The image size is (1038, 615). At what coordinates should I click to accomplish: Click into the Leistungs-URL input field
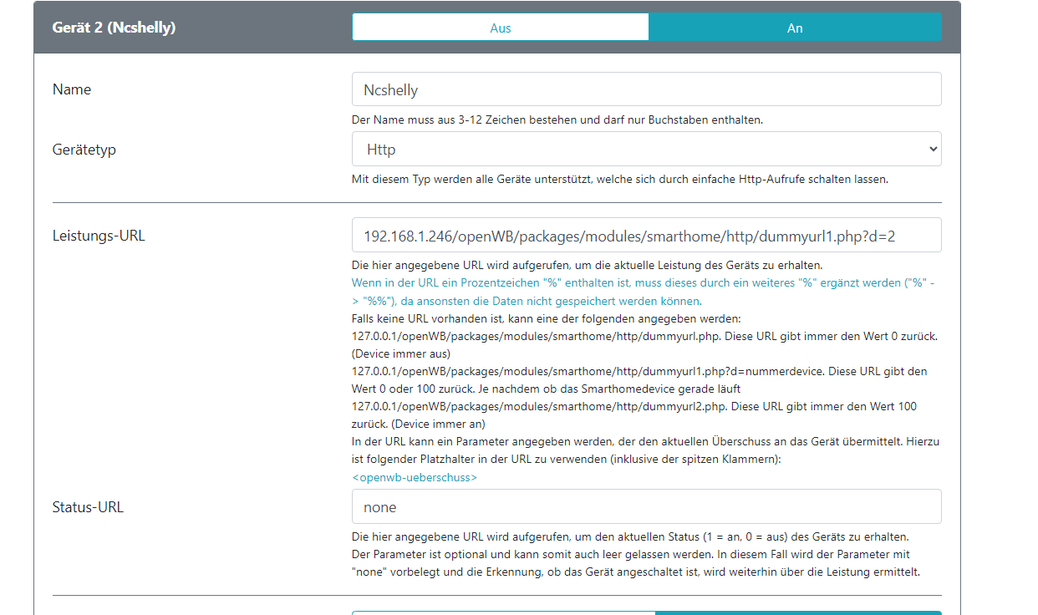pyautogui.click(x=647, y=236)
